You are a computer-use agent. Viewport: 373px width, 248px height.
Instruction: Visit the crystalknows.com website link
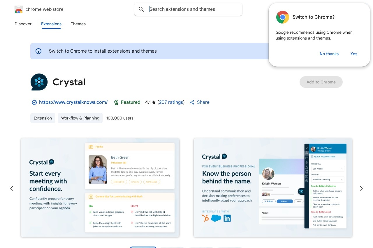point(73,102)
